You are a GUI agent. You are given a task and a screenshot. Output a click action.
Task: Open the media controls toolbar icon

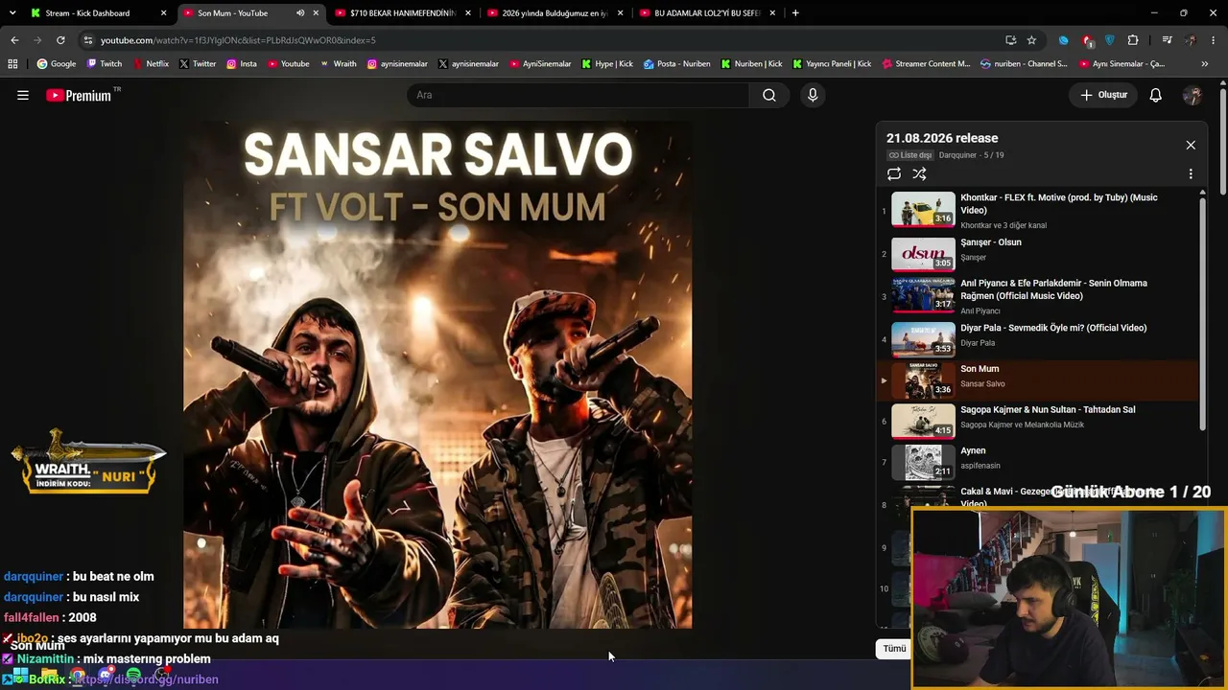click(1167, 40)
